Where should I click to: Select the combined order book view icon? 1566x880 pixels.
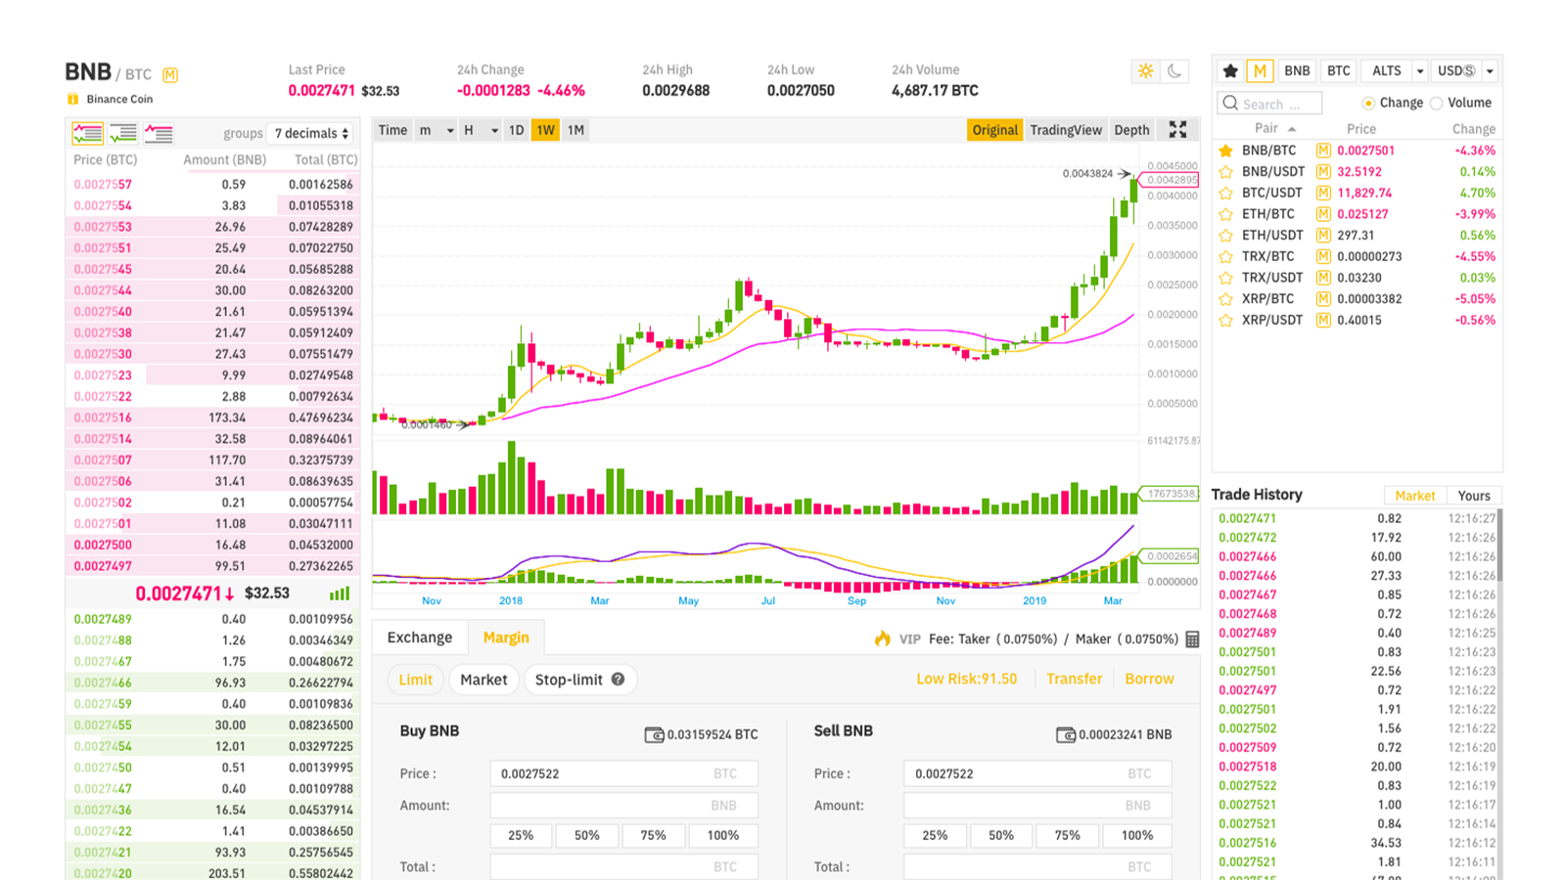tap(87, 133)
